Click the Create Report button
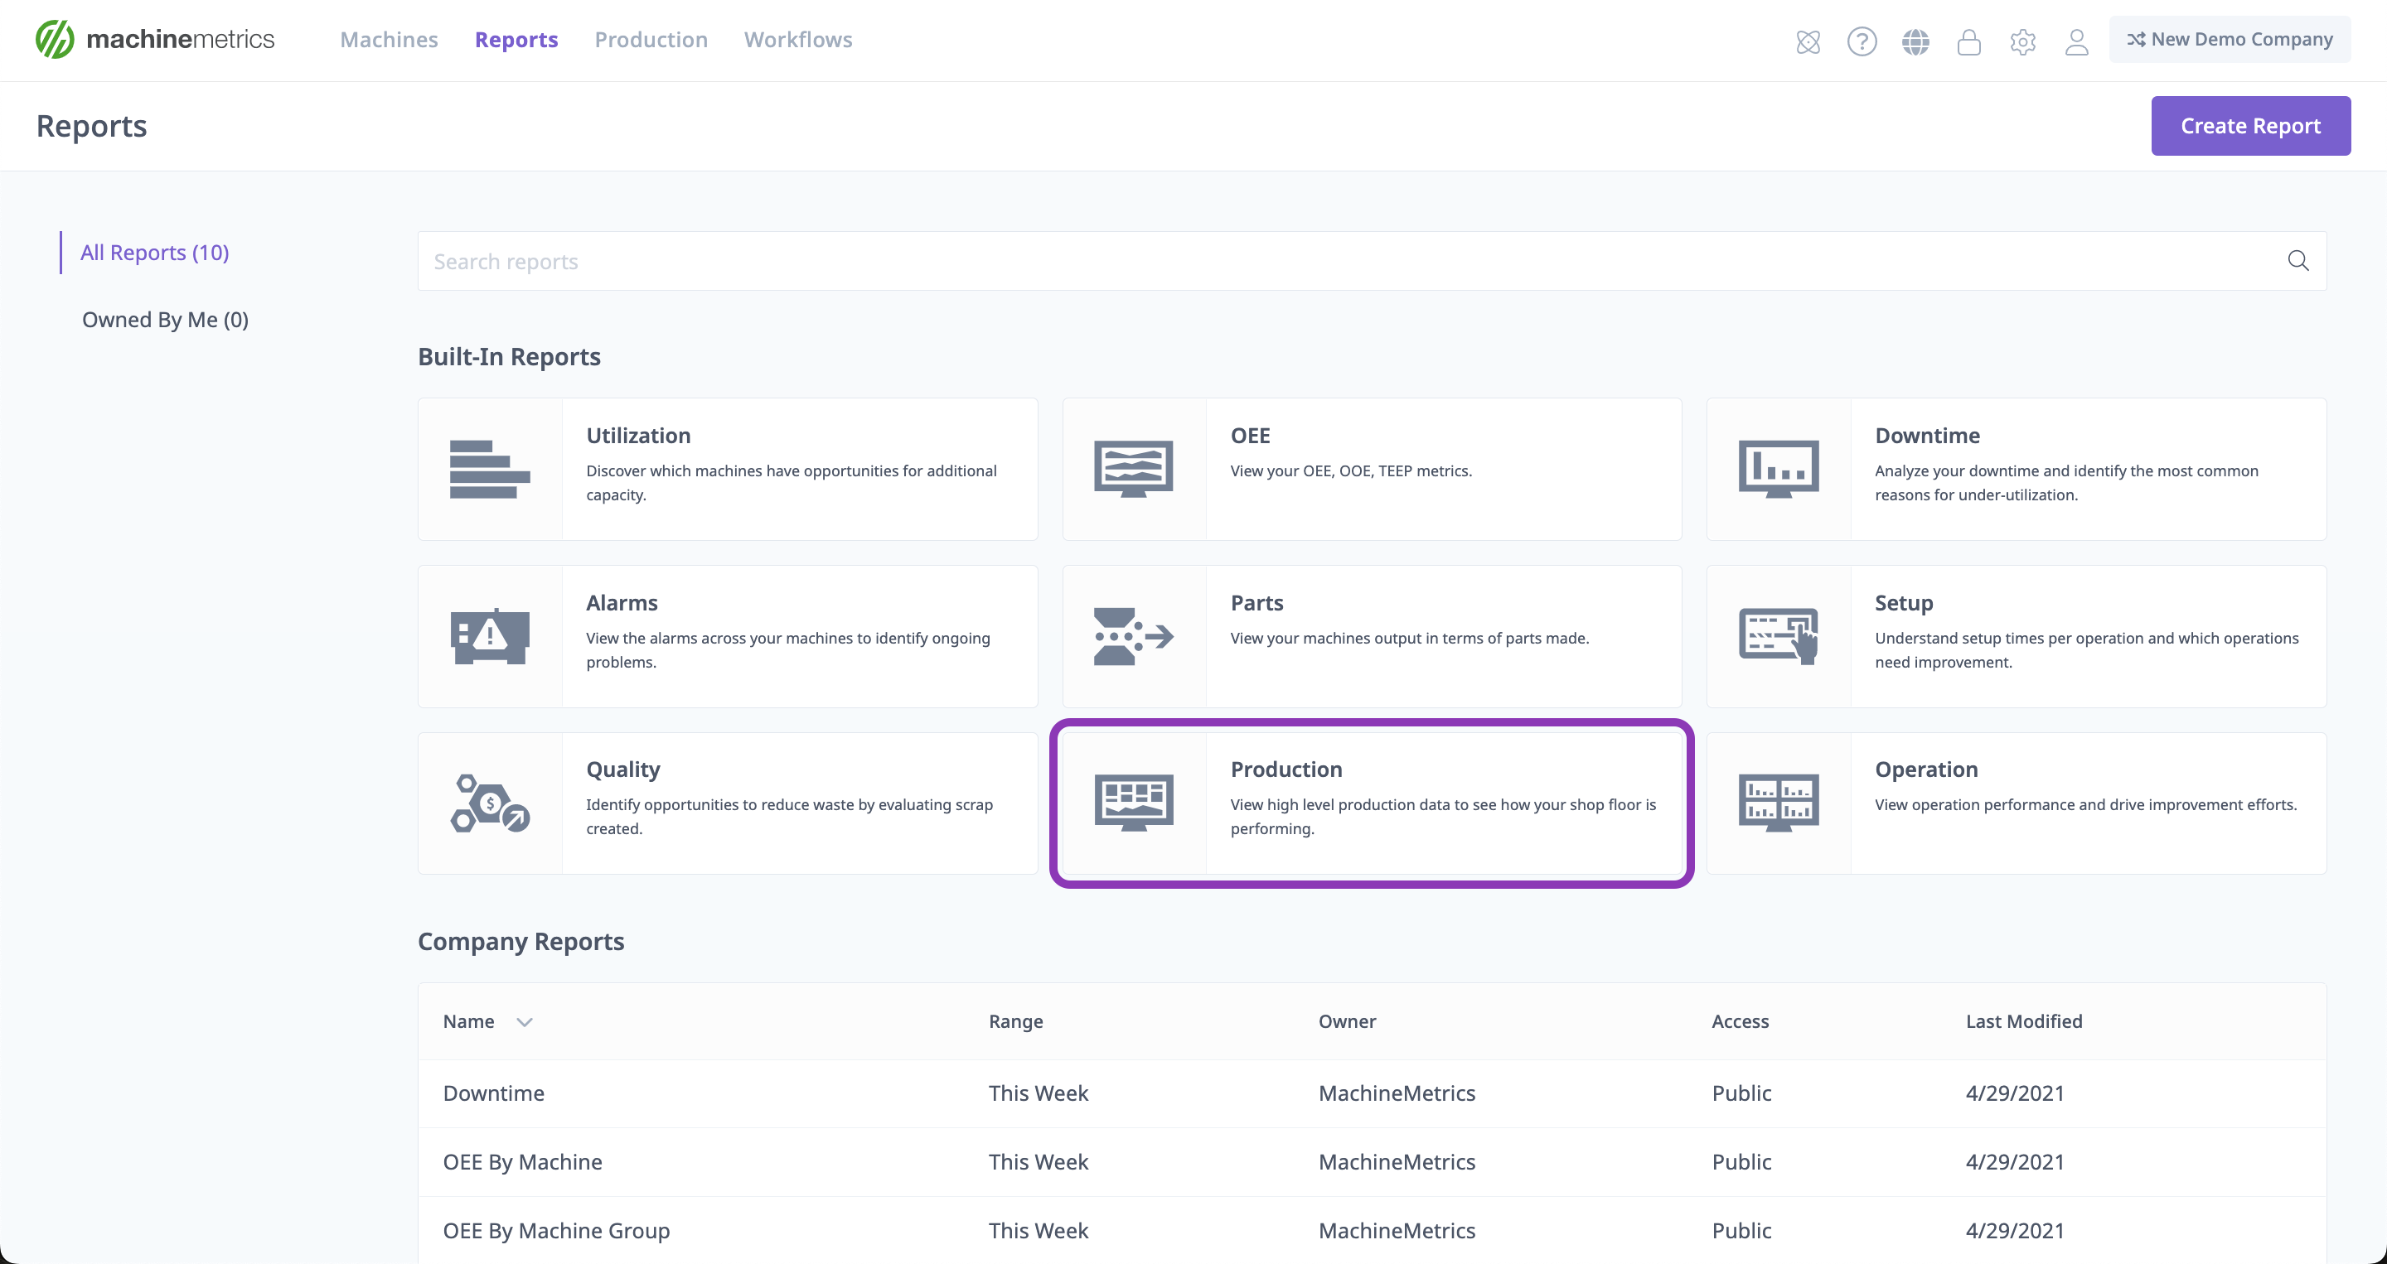The image size is (2387, 1264). pyautogui.click(x=2250, y=126)
